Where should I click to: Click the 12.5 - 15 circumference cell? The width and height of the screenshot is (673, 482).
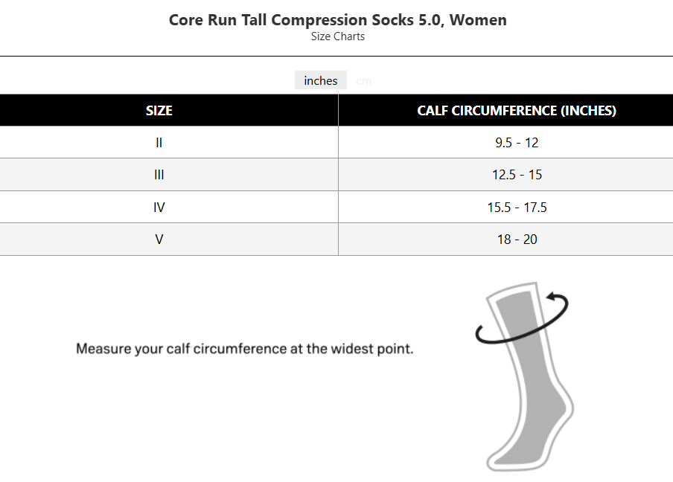[517, 175]
